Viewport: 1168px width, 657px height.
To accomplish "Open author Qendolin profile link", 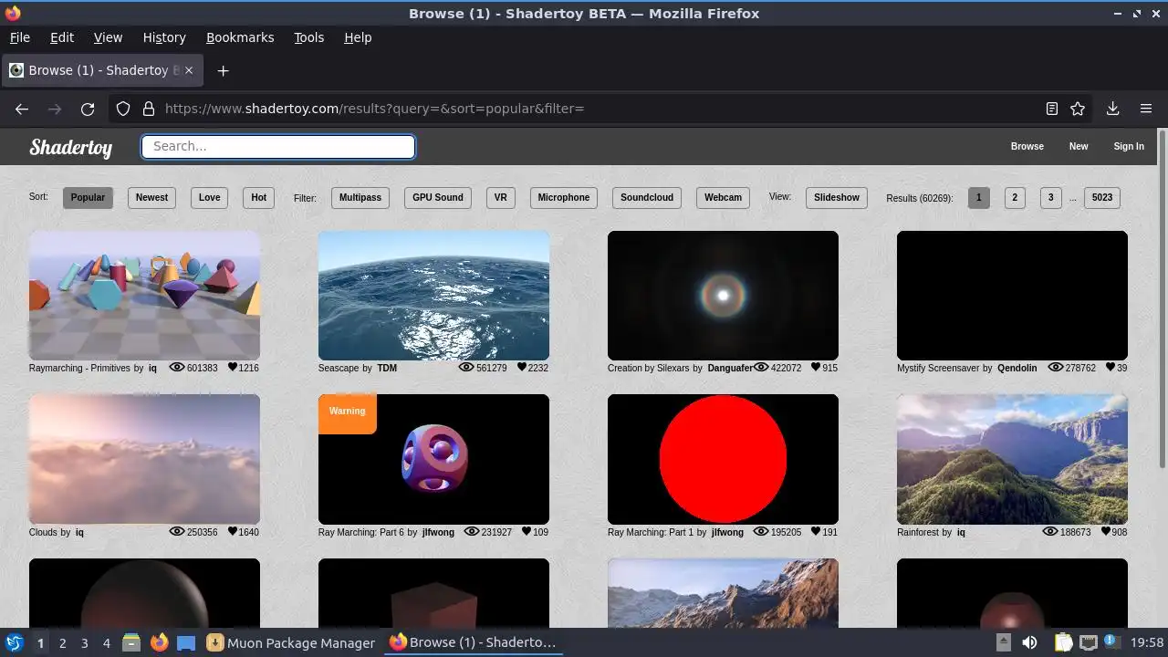I will (1017, 368).
